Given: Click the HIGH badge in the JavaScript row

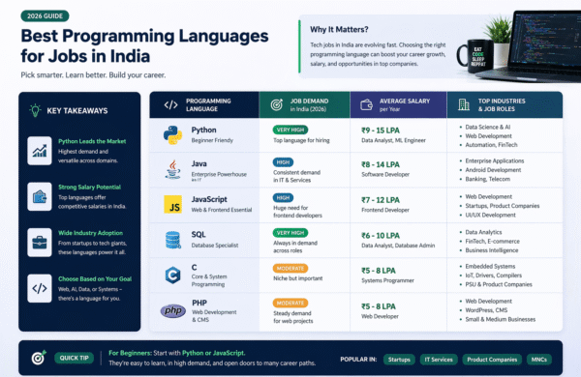Looking at the screenshot, I should click(x=283, y=197).
